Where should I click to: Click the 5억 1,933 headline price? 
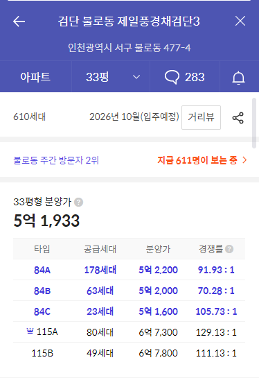click(46, 221)
